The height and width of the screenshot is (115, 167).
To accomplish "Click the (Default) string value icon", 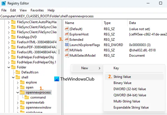I will click(x=67, y=29).
